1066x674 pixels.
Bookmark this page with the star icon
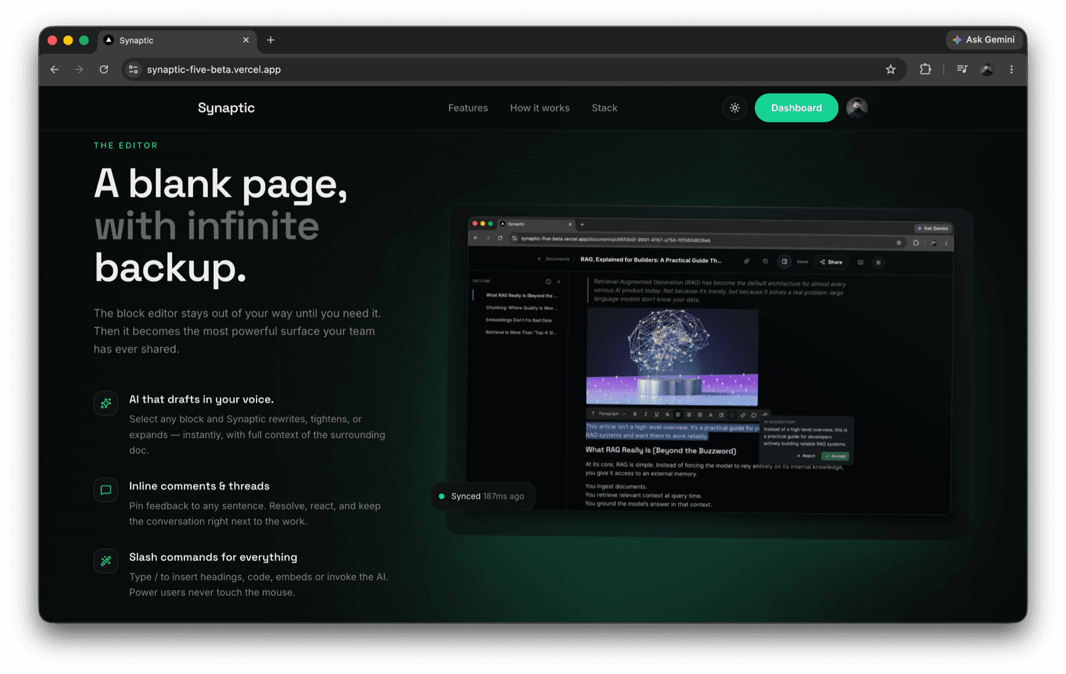click(x=891, y=69)
